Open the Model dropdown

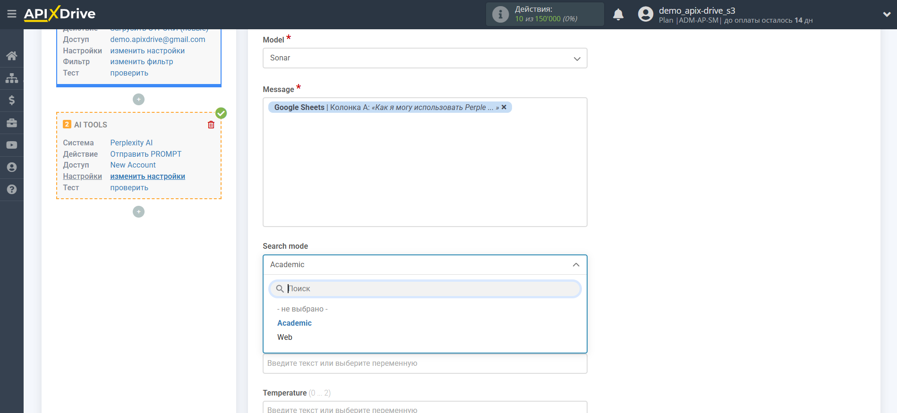[x=425, y=58]
